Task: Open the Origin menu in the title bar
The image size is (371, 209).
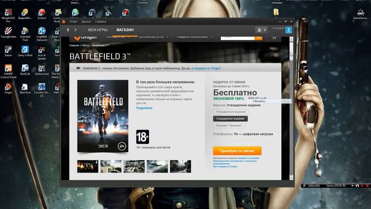Action: (x=73, y=21)
